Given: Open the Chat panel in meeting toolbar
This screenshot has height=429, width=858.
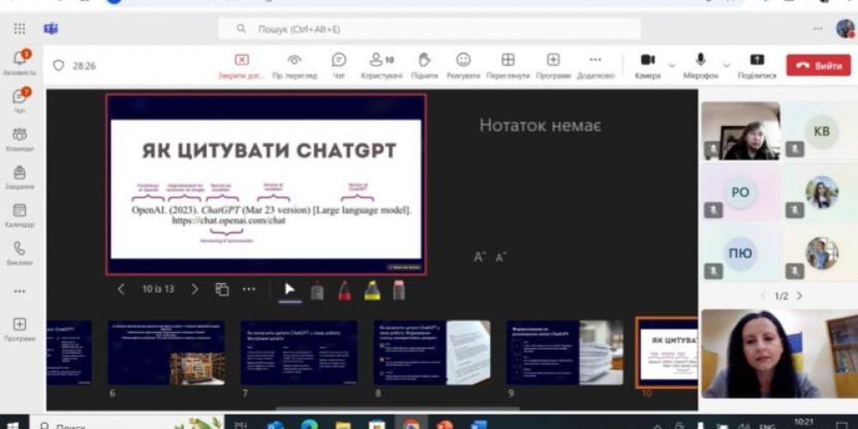Looking at the screenshot, I should (339, 65).
